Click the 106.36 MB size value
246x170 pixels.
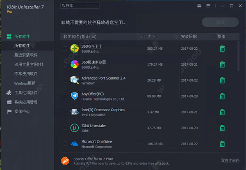(155, 144)
